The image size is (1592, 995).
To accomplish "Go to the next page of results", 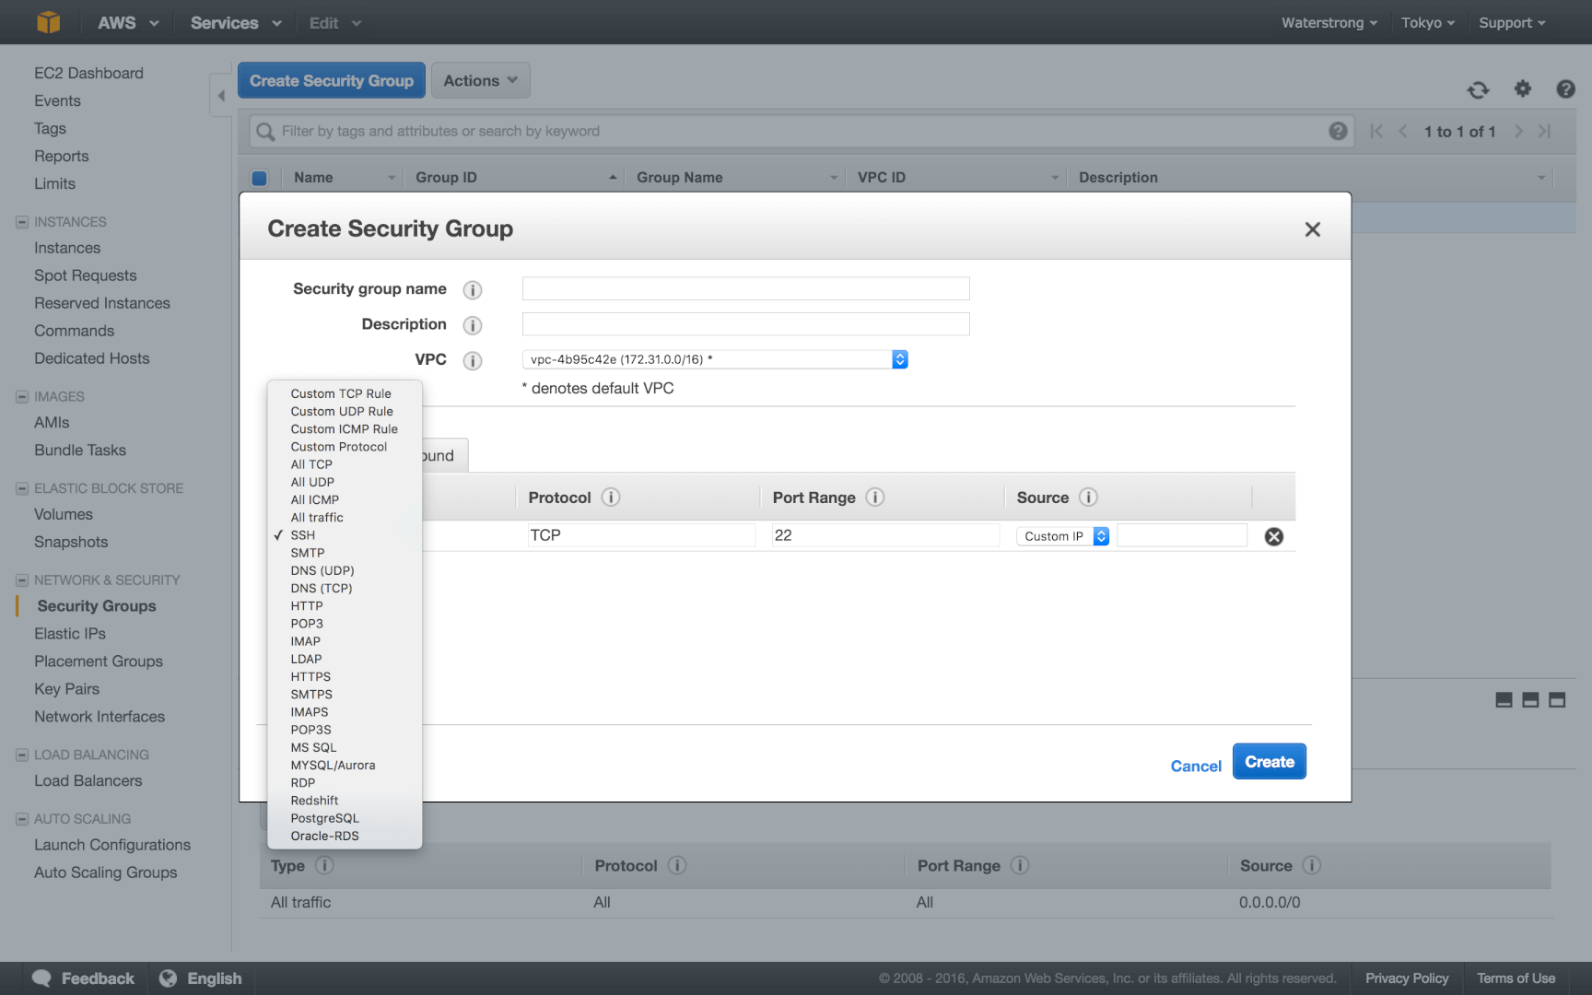I will (x=1518, y=131).
